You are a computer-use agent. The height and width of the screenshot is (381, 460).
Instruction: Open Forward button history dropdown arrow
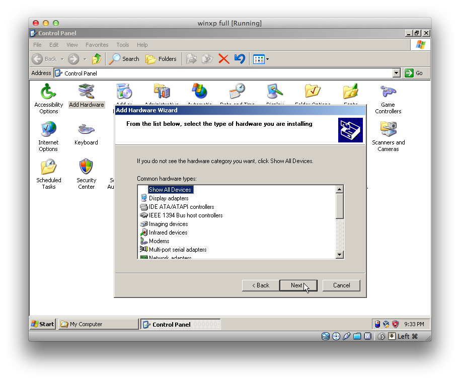tap(85, 59)
